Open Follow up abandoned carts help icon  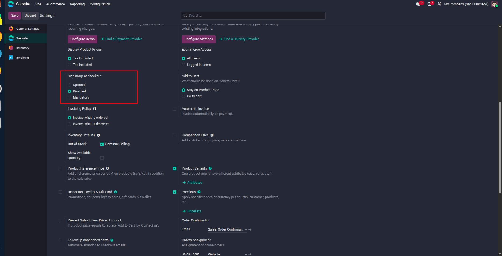pos(112,240)
